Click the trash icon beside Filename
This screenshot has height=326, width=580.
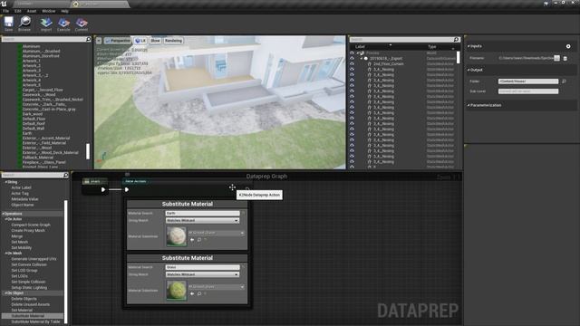(x=565, y=58)
